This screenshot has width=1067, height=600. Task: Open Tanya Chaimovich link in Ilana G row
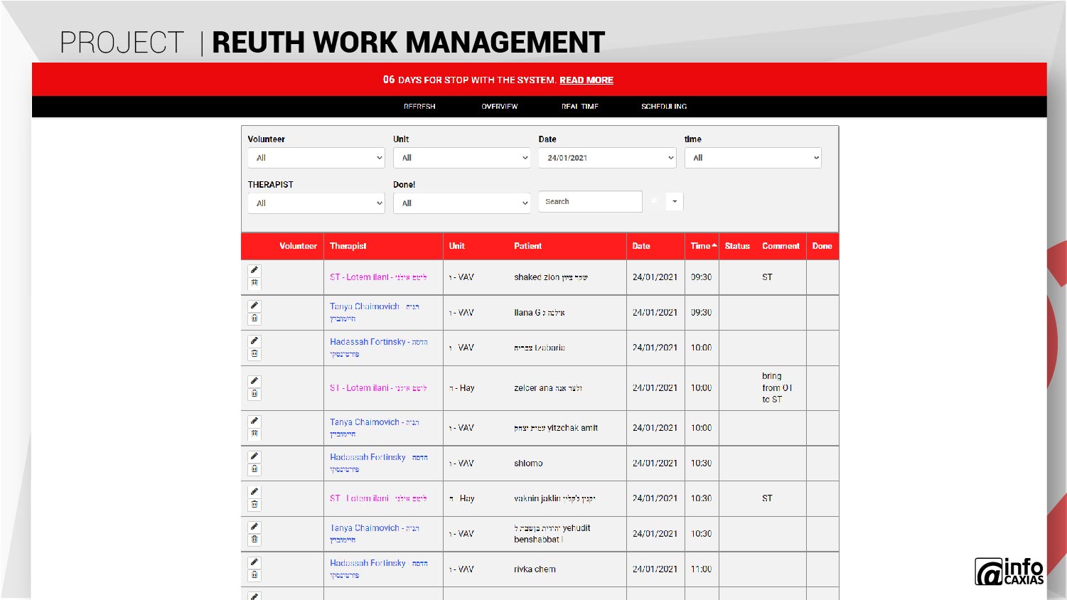(x=364, y=306)
